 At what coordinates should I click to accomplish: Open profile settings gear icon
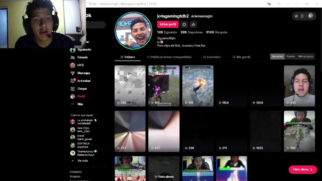184,24
